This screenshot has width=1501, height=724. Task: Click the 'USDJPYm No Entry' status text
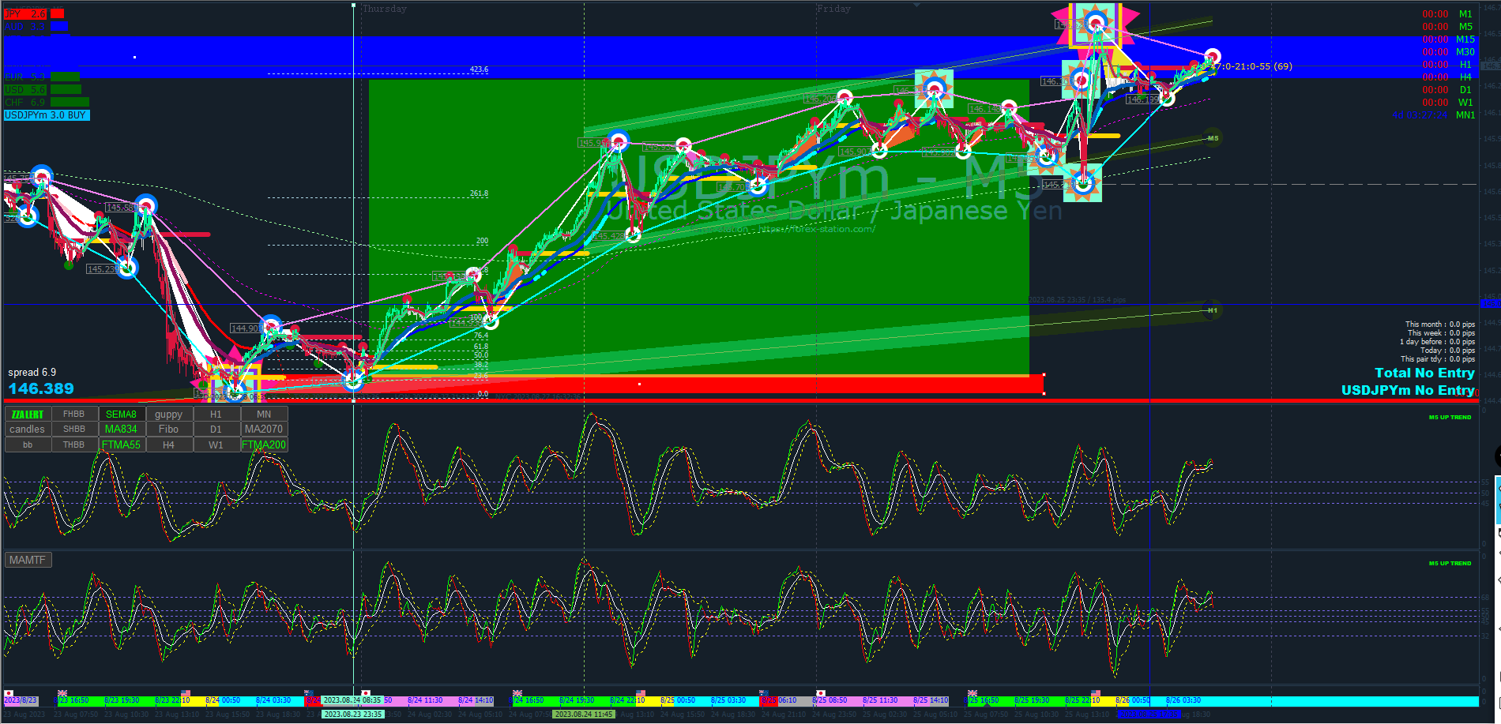(x=1408, y=390)
